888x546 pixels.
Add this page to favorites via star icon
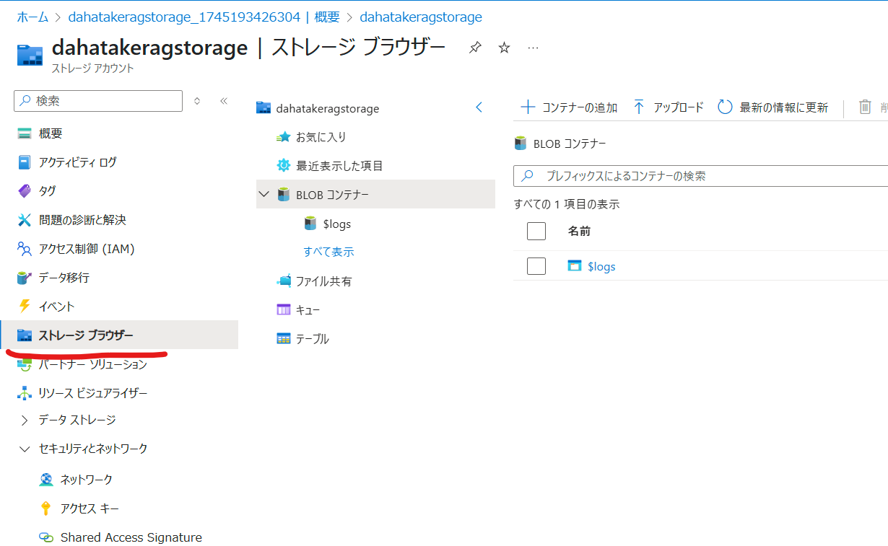coord(503,46)
